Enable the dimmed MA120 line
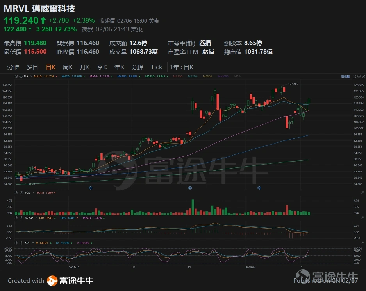366x291 pixels. (x=178, y=76)
